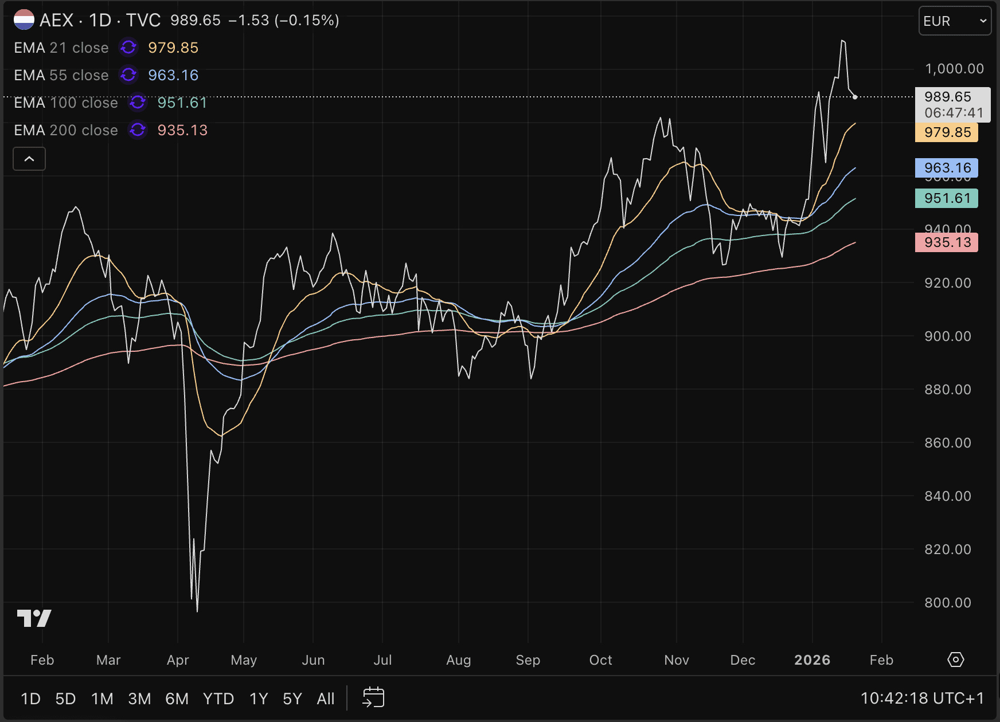Click the EMA 100 value 951.61 in legend
Screen dimensions: 1000x722
click(x=182, y=103)
